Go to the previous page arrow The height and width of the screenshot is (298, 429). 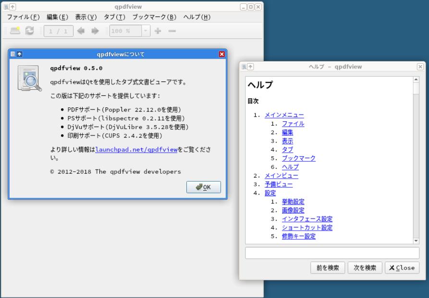(x=81, y=31)
